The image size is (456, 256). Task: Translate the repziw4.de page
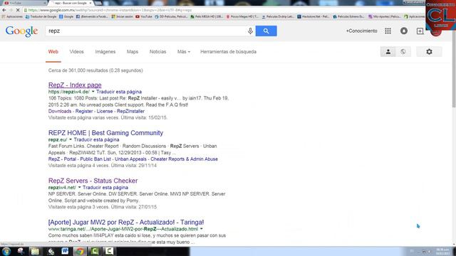[x=119, y=92]
